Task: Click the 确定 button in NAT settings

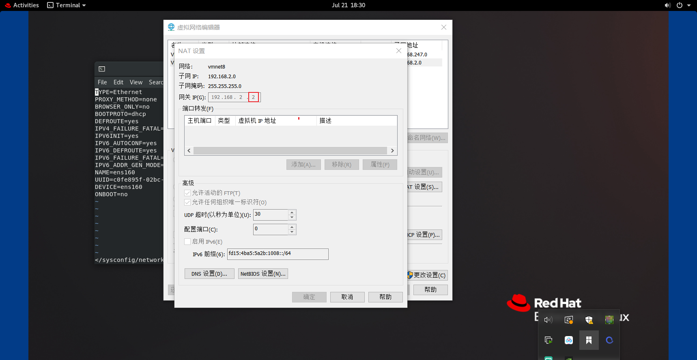Action: (x=309, y=297)
